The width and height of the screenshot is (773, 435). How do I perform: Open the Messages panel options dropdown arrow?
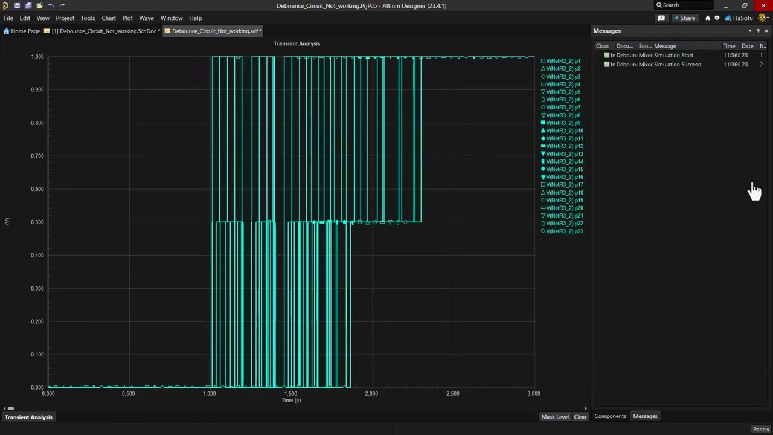click(x=750, y=31)
